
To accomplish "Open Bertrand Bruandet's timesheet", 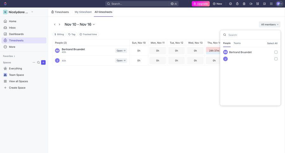I will (121, 51).
